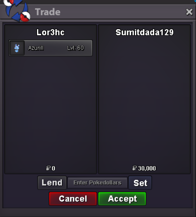Viewport: 196px width, 217px height.
Task: Click the Lor3hc player name
Action: [x=51, y=32]
